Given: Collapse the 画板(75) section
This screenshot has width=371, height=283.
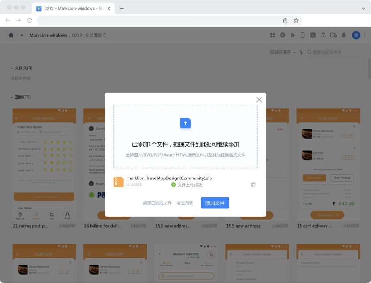Looking at the screenshot, I should tap(12, 97).
